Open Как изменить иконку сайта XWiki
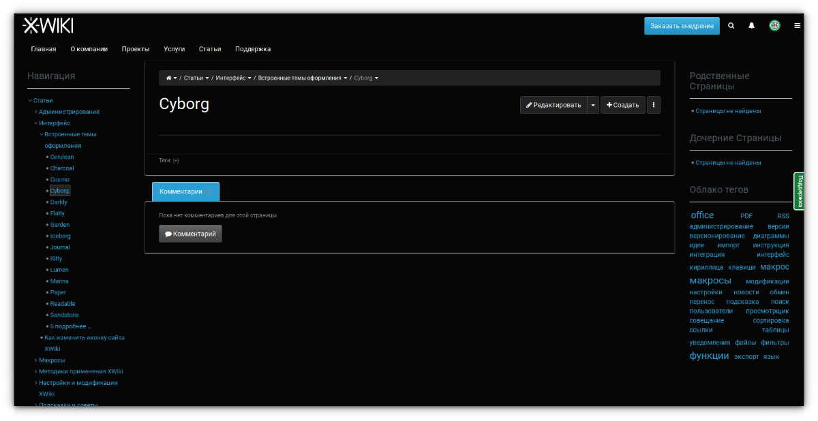Viewport: 818px width, 421px height. 85,343
